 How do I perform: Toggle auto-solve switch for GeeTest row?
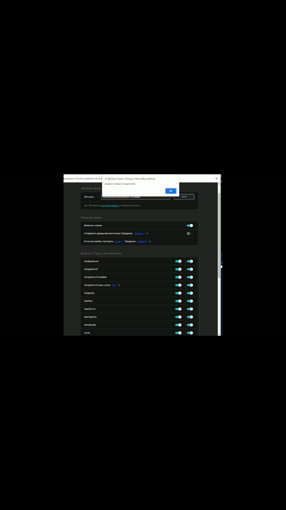[x=190, y=301]
